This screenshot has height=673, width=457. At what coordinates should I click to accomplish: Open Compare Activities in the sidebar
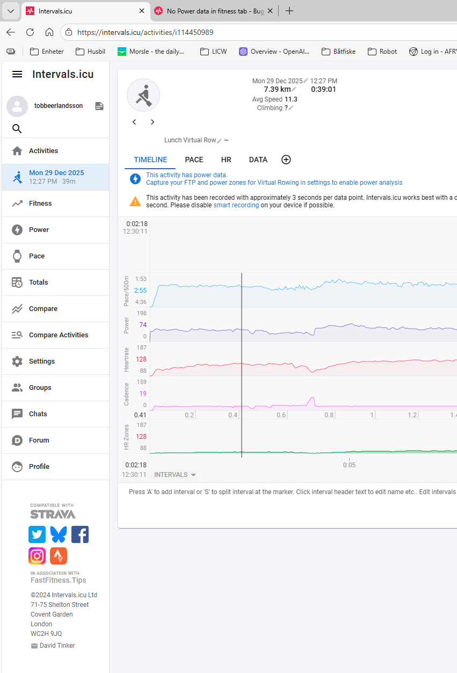tap(59, 335)
